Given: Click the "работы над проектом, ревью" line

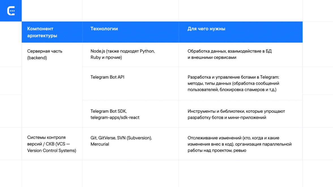Looking at the screenshot, I should (x=217, y=151).
